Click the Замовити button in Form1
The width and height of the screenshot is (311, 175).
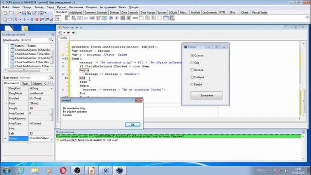pos(207,95)
